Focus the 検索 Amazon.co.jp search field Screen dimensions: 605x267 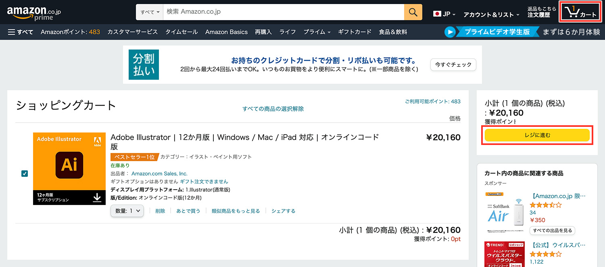point(284,12)
